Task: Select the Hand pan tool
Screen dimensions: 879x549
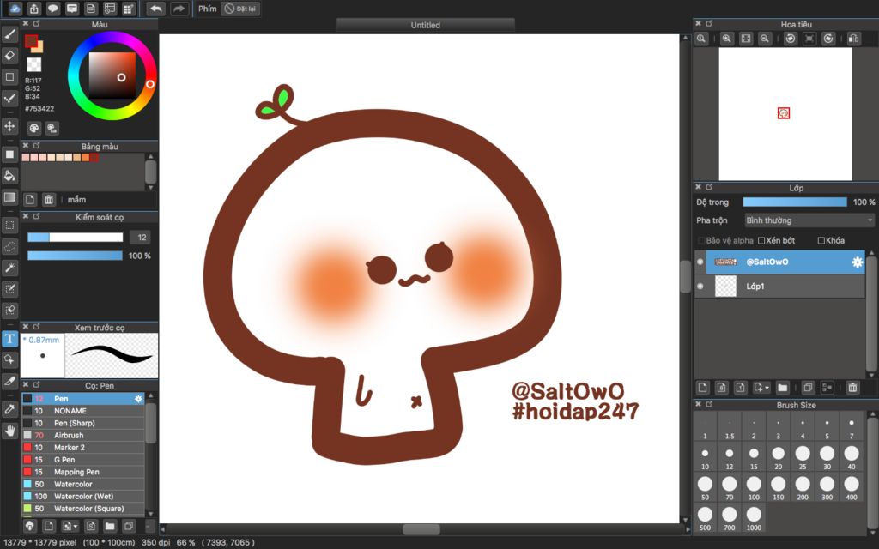Action: point(9,431)
